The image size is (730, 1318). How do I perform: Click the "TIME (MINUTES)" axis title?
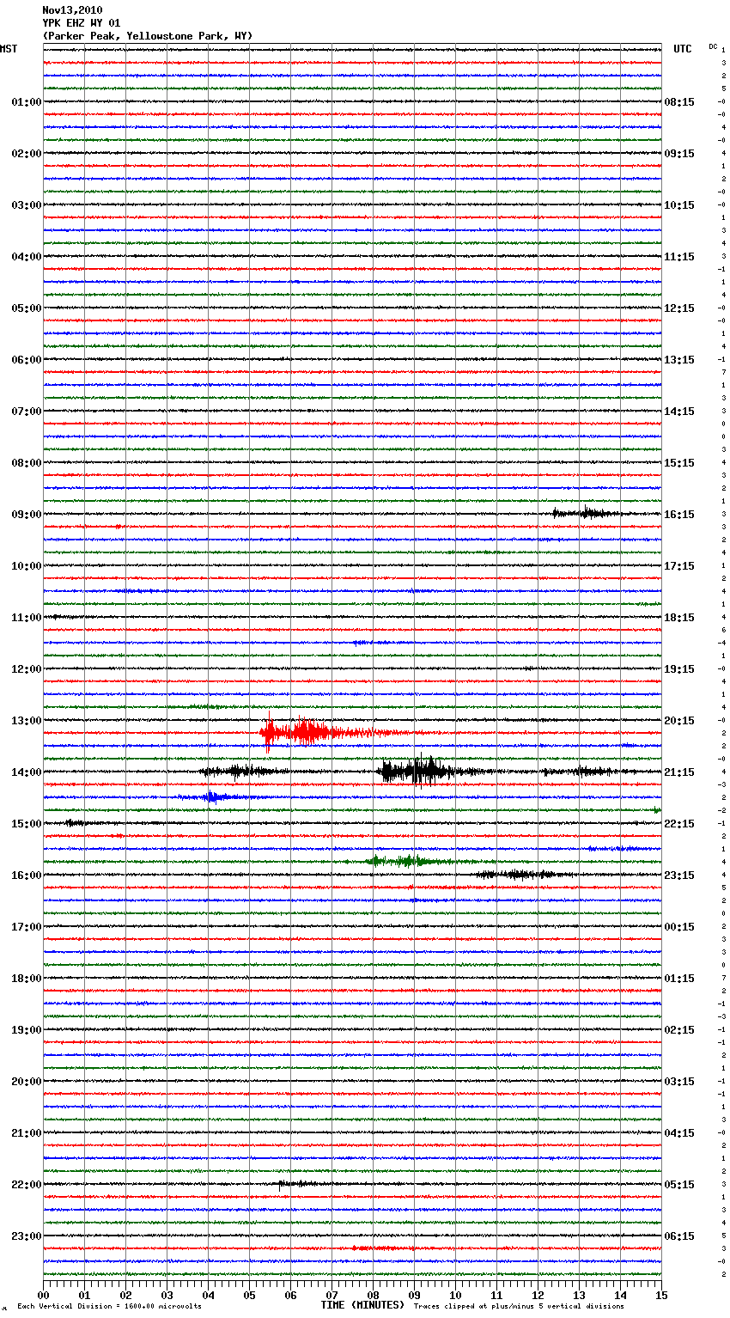point(362,1305)
